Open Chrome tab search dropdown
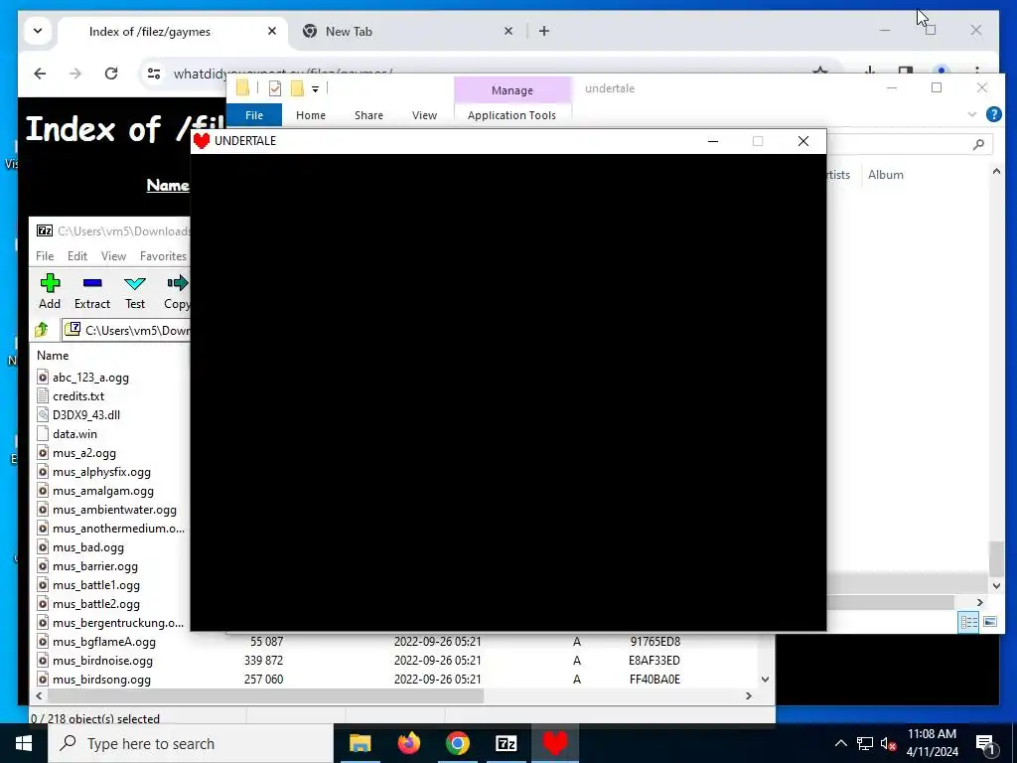 [38, 31]
